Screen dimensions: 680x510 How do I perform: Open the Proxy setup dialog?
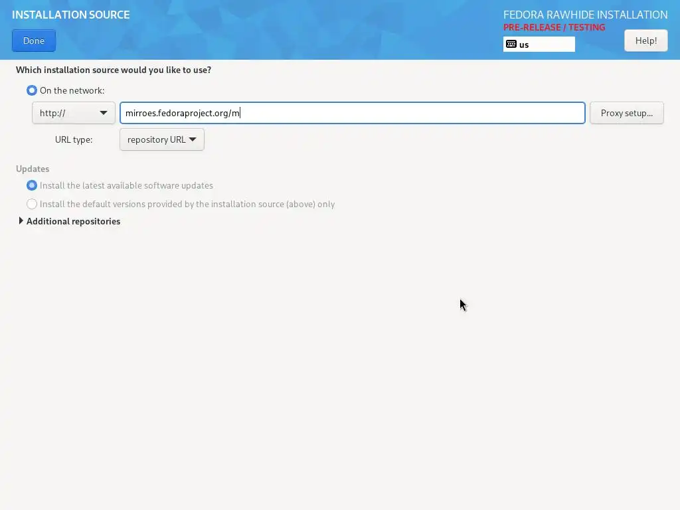pyautogui.click(x=626, y=113)
